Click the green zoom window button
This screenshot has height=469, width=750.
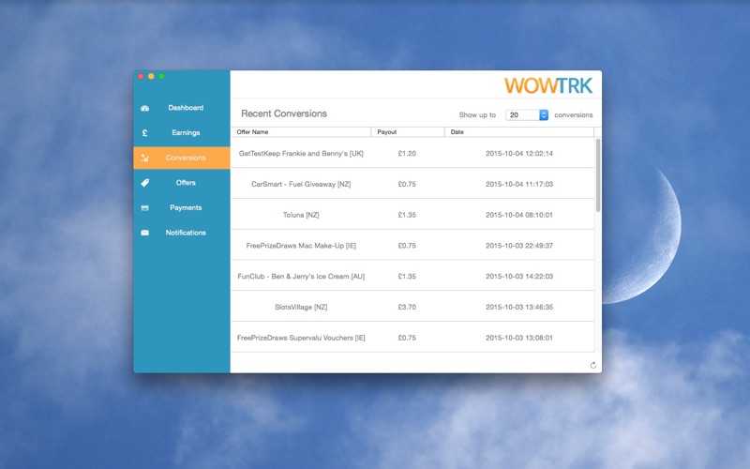click(161, 76)
